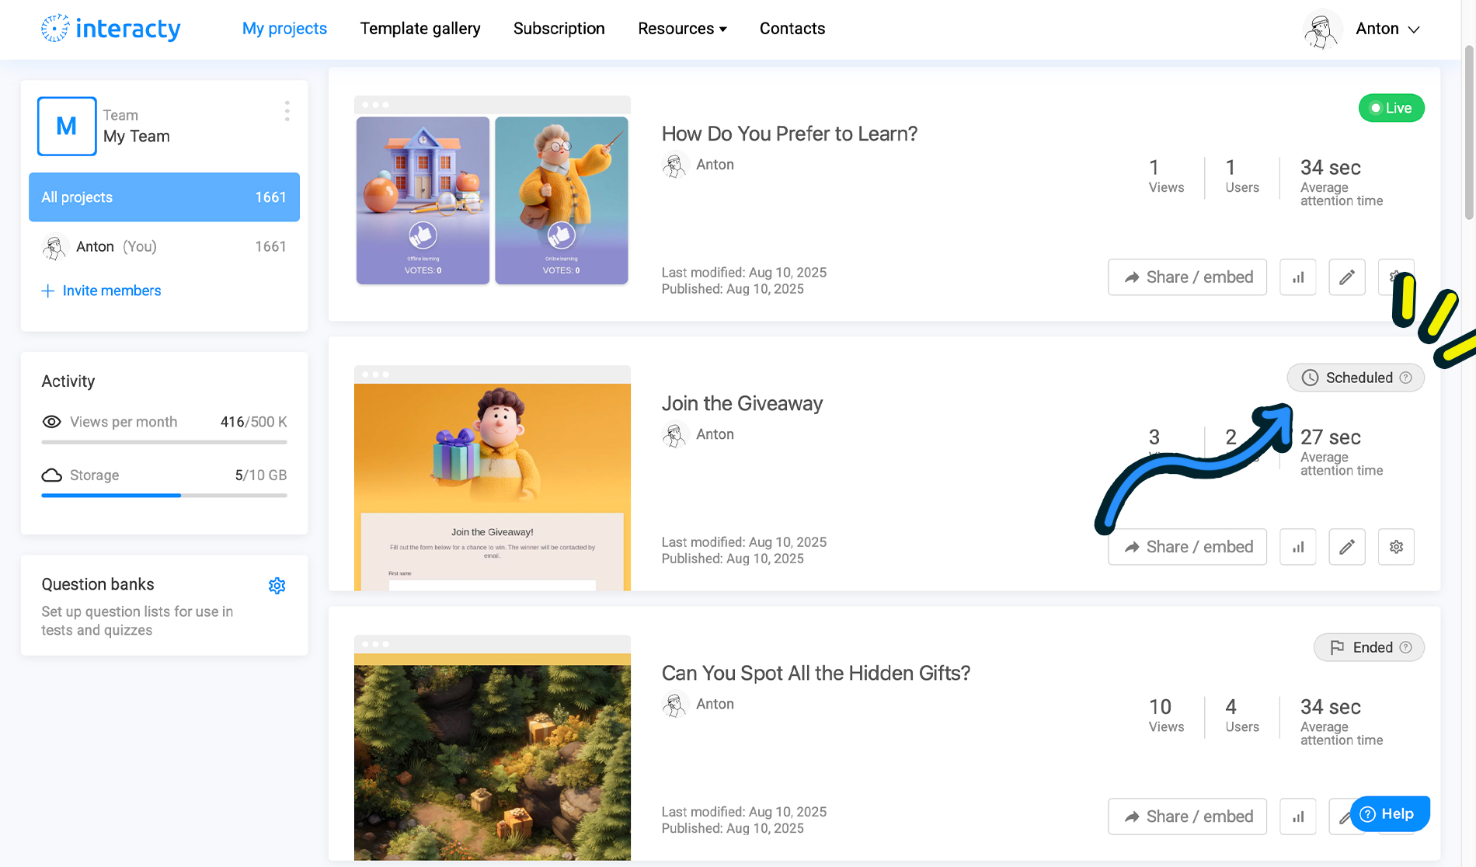Click the Live status badge
The image size is (1476, 867).
[1391, 108]
